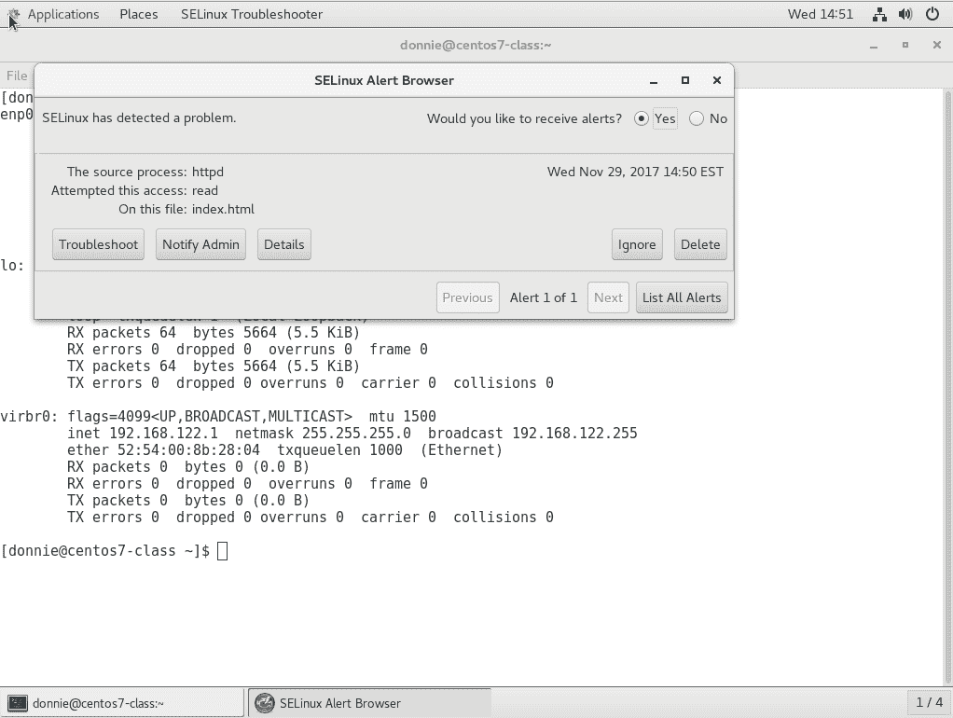Click the Next alert button
The image size is (953, 718).
[x=608, y=297]
